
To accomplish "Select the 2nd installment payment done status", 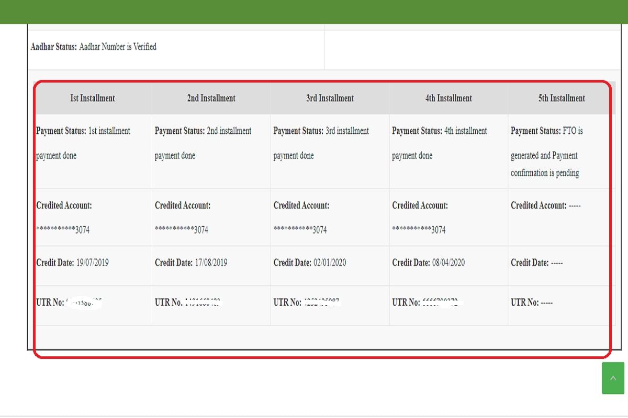I will coord(203,143).
